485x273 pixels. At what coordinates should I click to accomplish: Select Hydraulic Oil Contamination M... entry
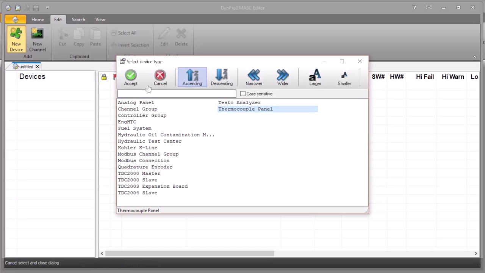(166, 135)
